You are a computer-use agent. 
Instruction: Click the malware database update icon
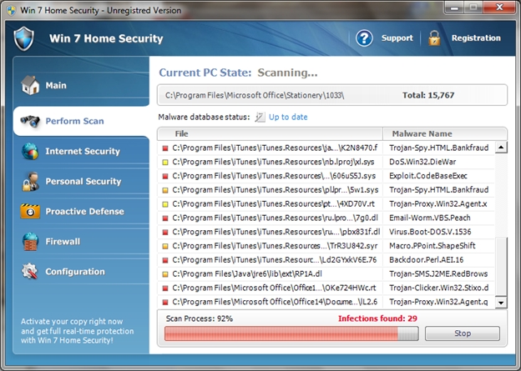point(260,118)
